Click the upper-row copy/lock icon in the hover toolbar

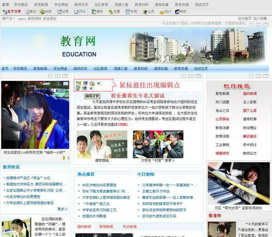(92, 83)
